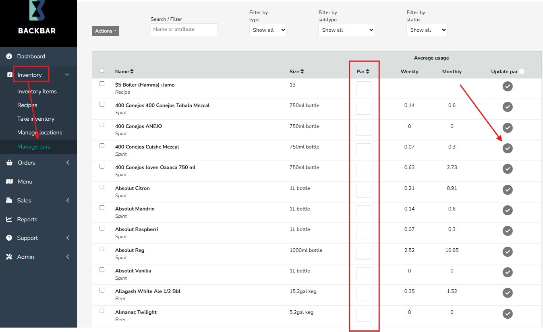Click the help icon beside Update par

pos(522,72)
